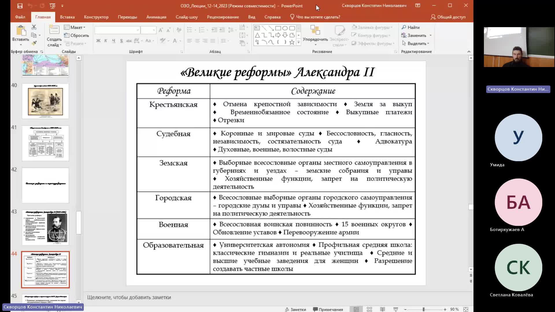Switch to the Слайд-шоу tab
Image resolution: width=555 pixels, height=312 pixels.
[187, 17]
